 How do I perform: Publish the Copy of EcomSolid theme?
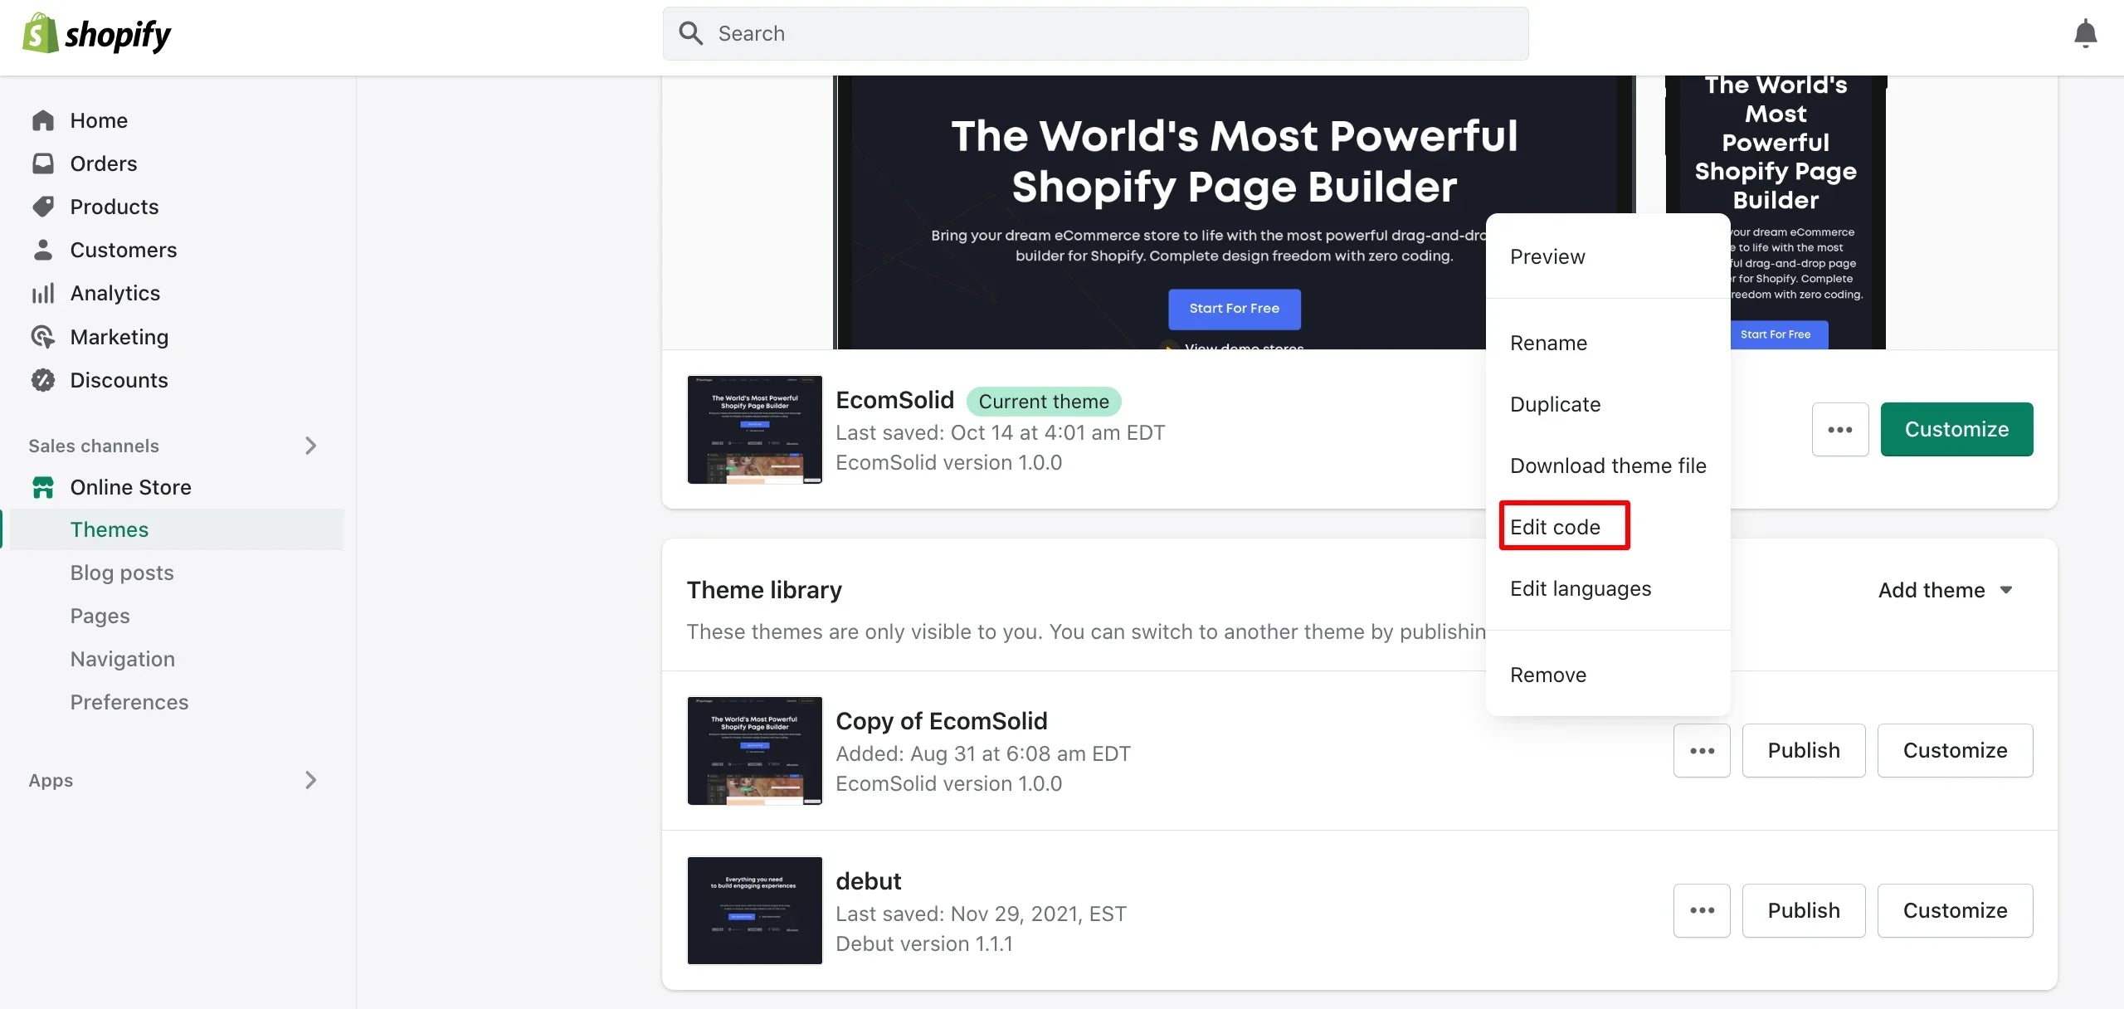tap(1804, 750)
